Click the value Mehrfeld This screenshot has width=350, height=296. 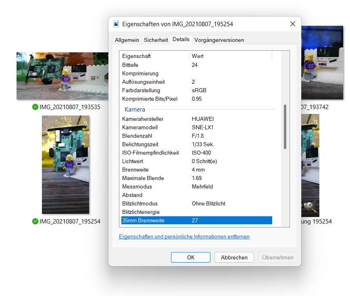(202, 186)
